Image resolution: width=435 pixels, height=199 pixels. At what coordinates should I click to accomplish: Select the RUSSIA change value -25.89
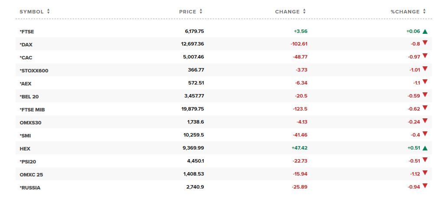(x=300, y=187)
